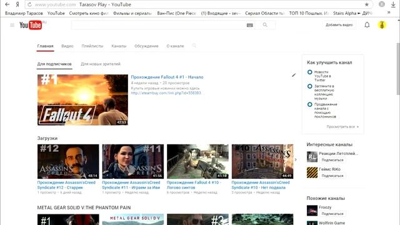
Task: Select the Для подписчиков view
Action: click(54, 64)
